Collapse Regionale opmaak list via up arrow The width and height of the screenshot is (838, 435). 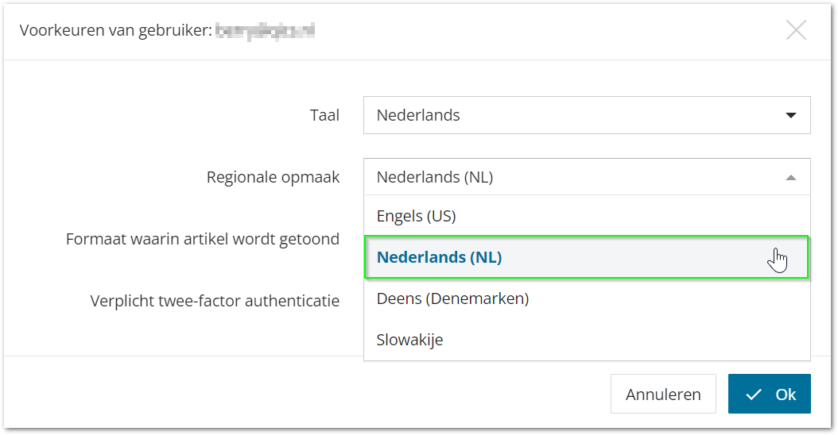[x=791, y=177]
